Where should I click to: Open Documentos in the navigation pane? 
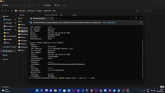pyautogui.click(x=10, y=26)
